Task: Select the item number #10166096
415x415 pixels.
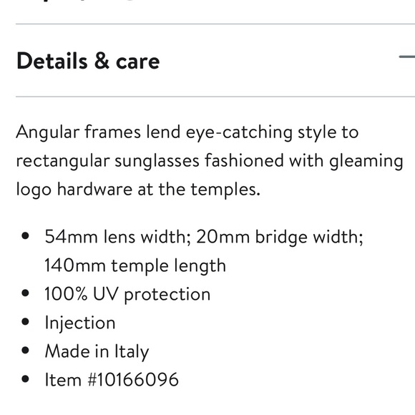Action: (133, 379)
